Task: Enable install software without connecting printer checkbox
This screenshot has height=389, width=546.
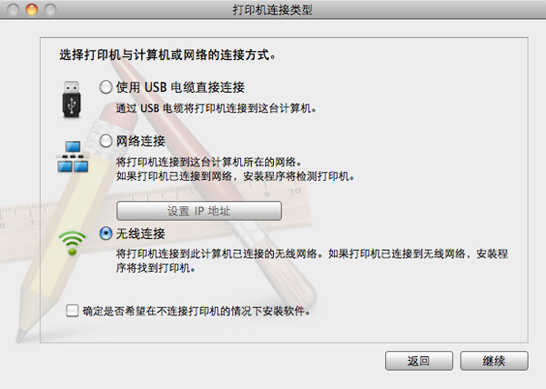Action: [x=73, y=311]
